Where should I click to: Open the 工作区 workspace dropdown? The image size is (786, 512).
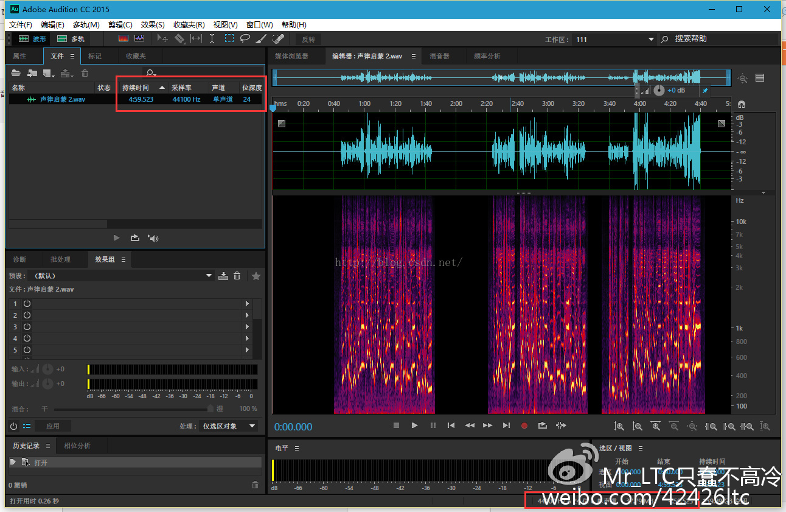click(614, 39)
